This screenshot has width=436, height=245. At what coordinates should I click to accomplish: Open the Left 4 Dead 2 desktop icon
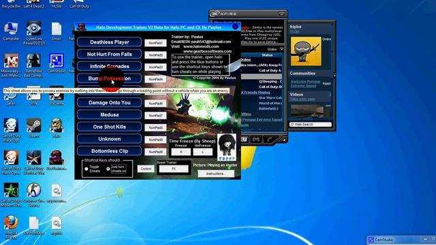click(x=33, y=4)
